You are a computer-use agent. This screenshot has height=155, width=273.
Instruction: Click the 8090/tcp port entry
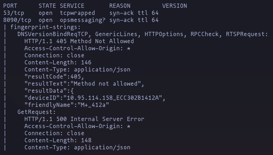(17, 20)
